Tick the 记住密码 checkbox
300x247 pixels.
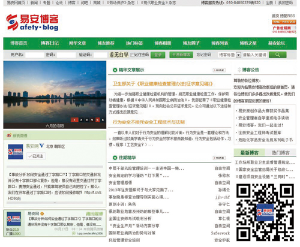(x=132, y=55)
